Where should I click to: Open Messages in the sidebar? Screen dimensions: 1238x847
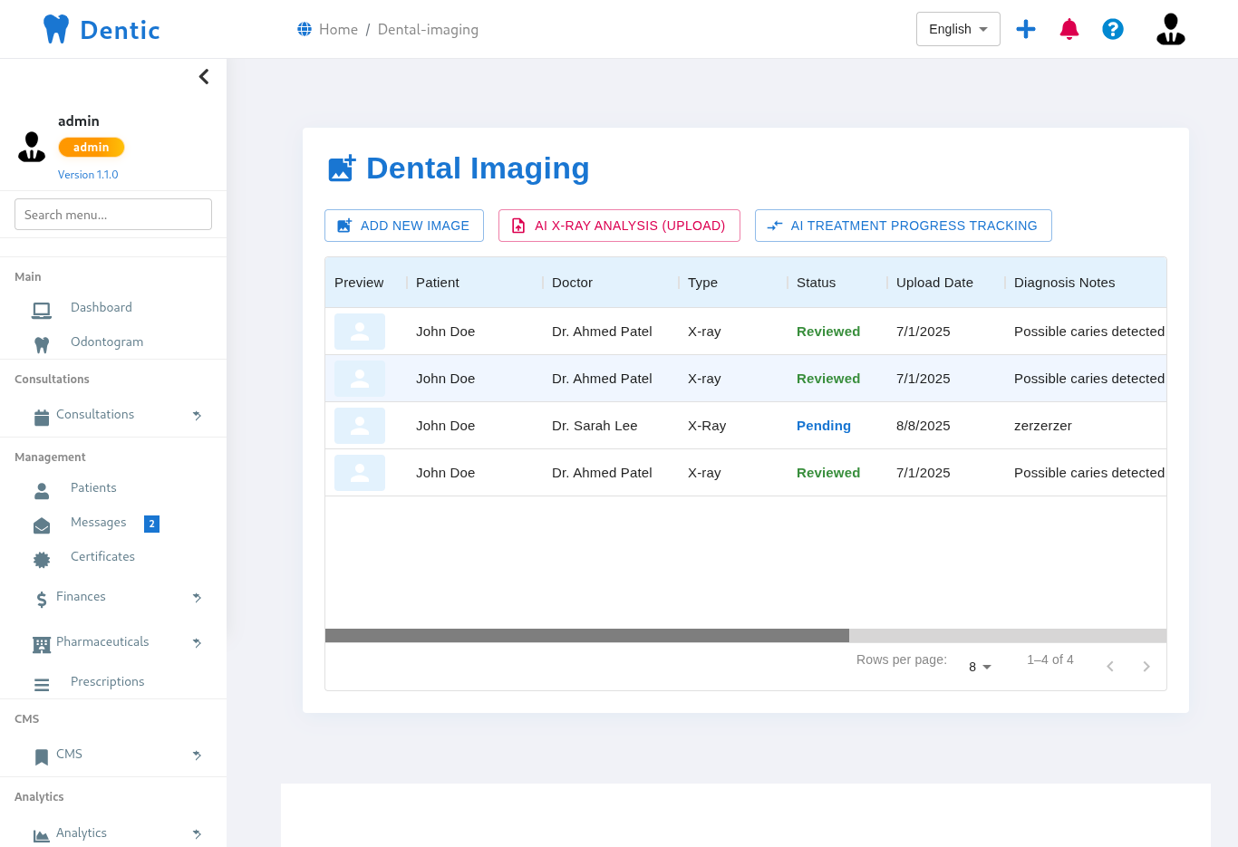click(98, 523)
